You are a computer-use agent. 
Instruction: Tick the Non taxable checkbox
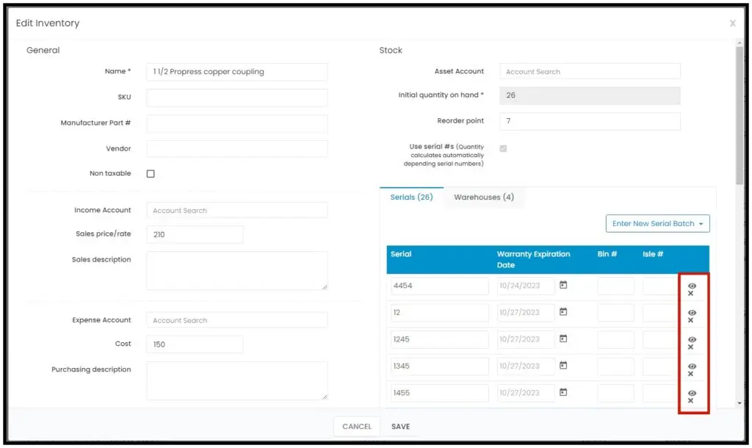[x=151, y=173]
